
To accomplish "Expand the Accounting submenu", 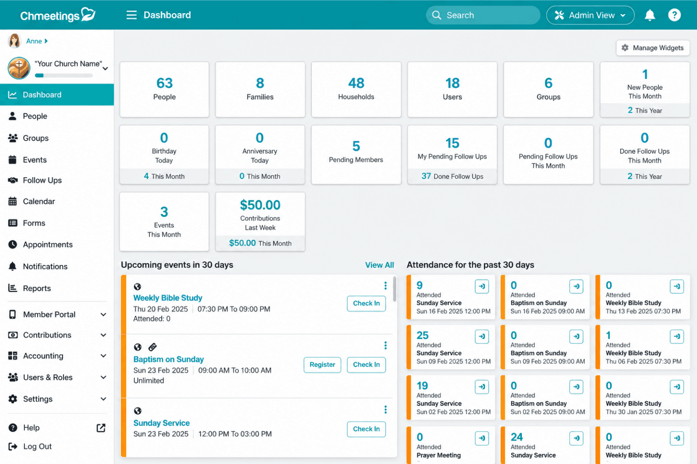I will (x=103, y=356).
